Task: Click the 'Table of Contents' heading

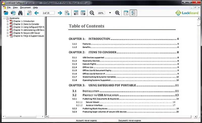Action: coord(87,26)
